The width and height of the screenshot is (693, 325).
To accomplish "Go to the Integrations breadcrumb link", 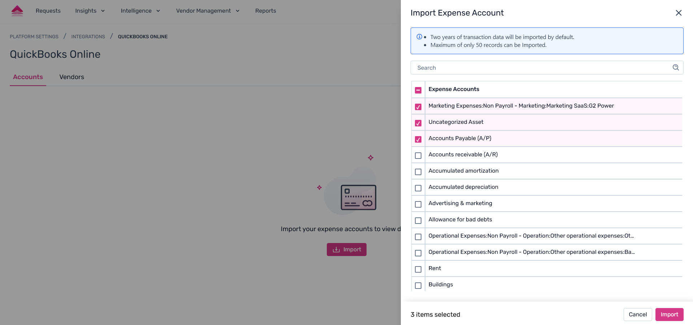I will pos(88,37).
